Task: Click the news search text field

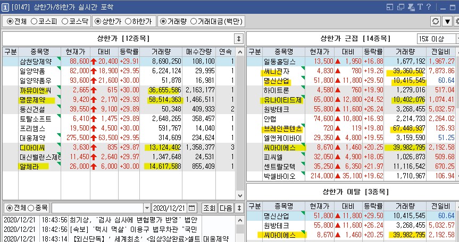Action: pos(98,208)
